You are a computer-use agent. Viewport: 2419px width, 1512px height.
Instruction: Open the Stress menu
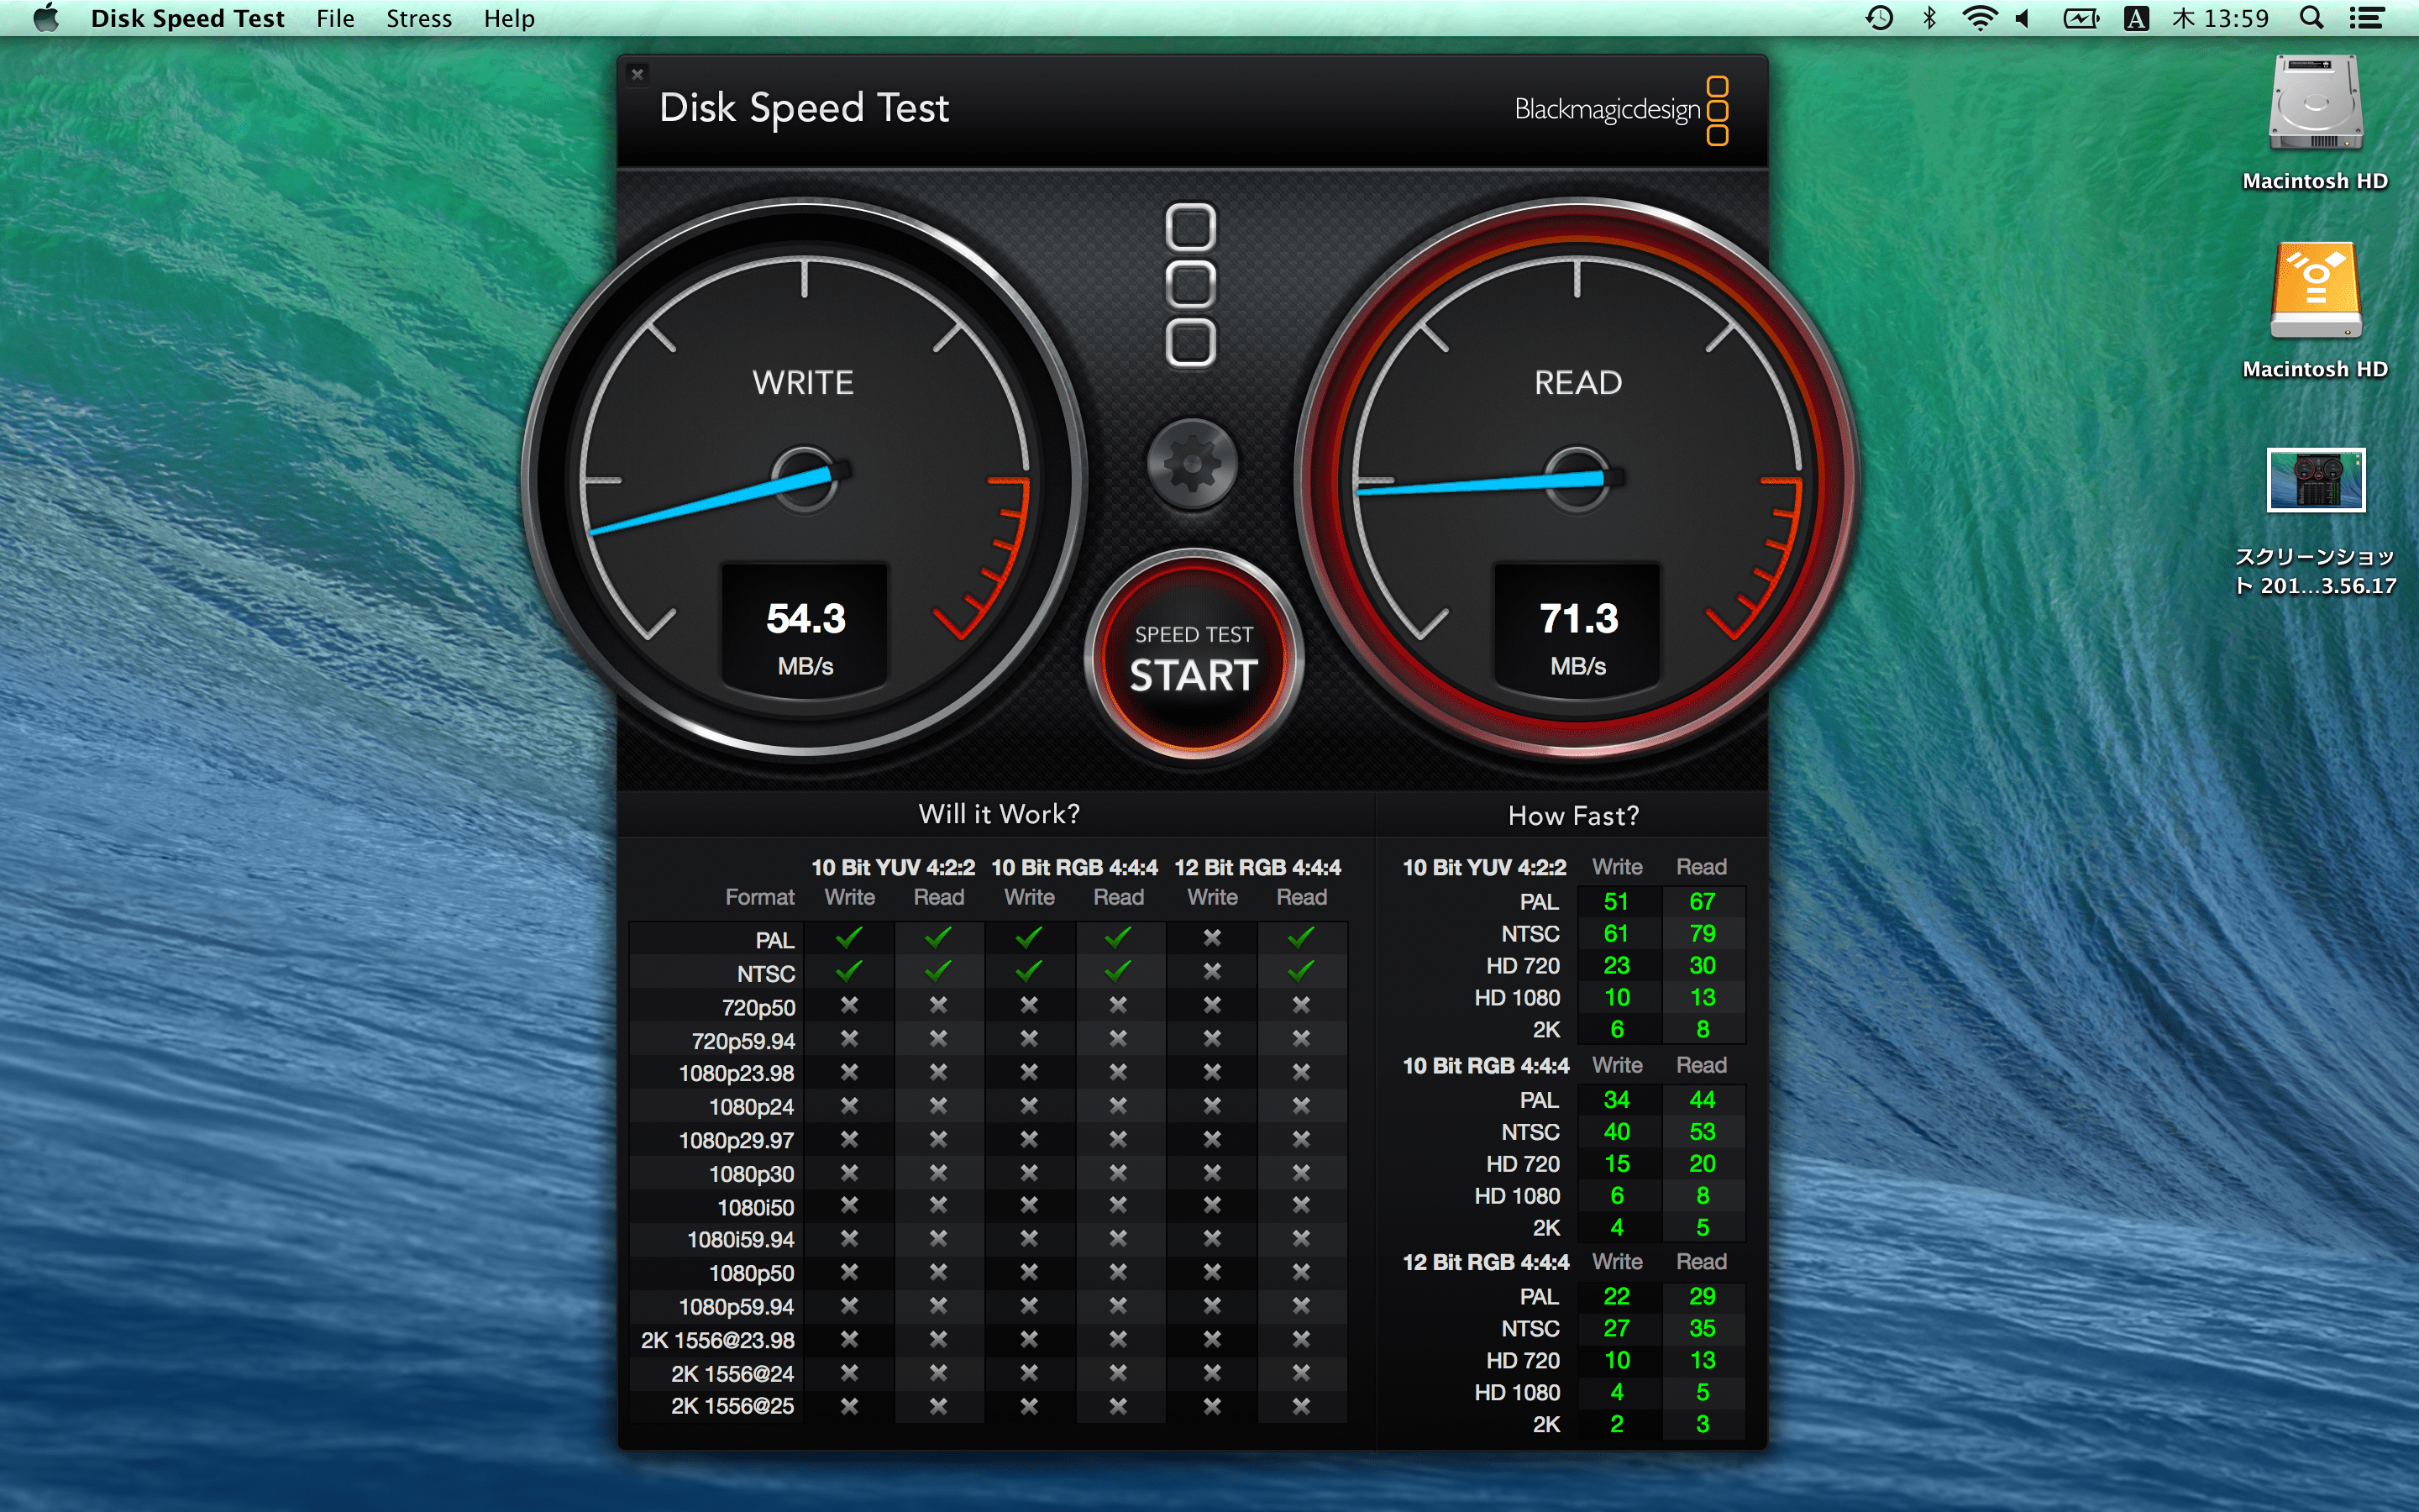click(419, 18)
